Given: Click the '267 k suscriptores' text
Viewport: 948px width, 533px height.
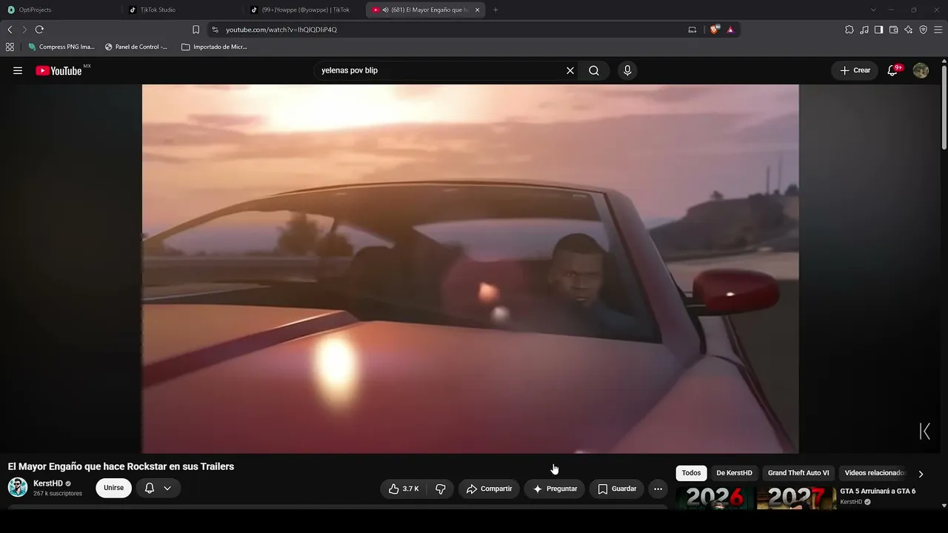Looking at the screenshot, I should [x=58, y=494].
